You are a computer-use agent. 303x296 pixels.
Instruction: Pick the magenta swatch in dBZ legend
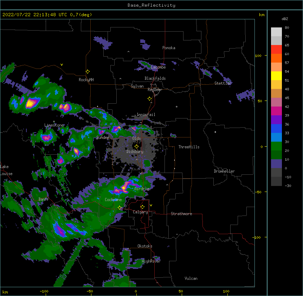(276, 111)
